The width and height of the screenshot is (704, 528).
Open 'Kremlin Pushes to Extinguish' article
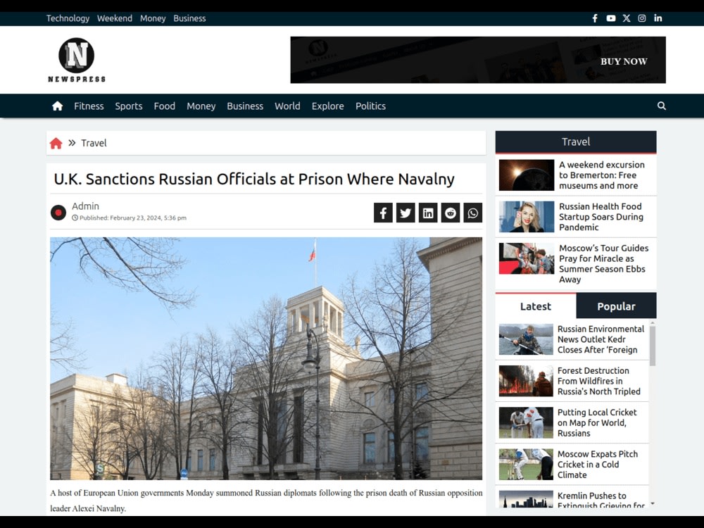[601, 501]
